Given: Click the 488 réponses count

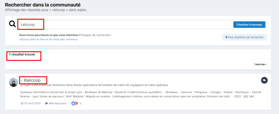Looking at the screenshot, I should click(57, 103).
